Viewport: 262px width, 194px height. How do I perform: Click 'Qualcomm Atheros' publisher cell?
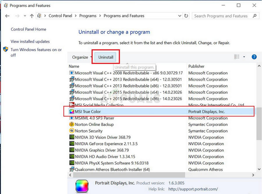pyautogui.click(x=206, y=169)
